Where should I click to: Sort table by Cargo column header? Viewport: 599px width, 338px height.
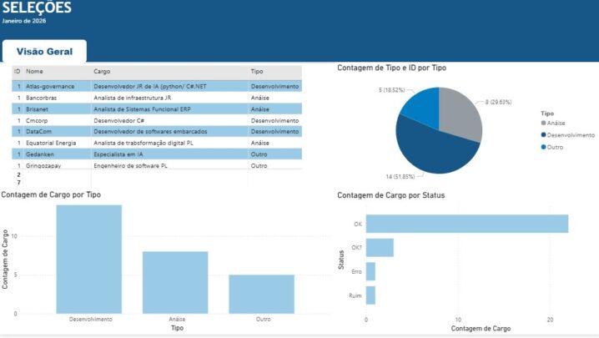coord(102,72)
